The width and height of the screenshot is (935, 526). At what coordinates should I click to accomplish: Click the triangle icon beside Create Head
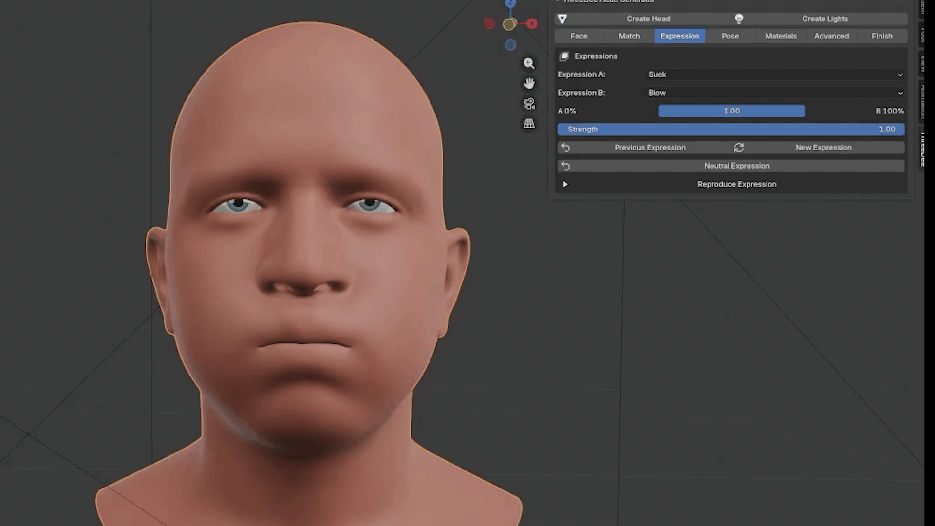[x=562, y=19]
